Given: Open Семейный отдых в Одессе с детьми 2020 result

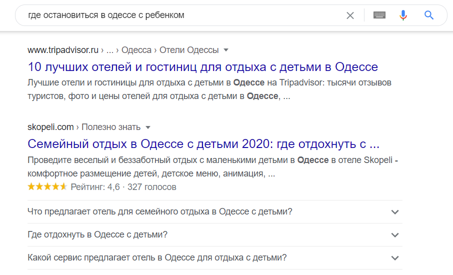Looking at the screenshot, I should click(203, 144).
